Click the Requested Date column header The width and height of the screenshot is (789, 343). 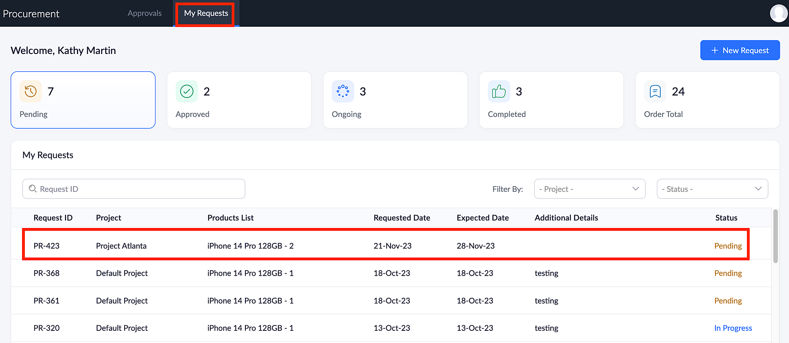(x=402, y=218)
